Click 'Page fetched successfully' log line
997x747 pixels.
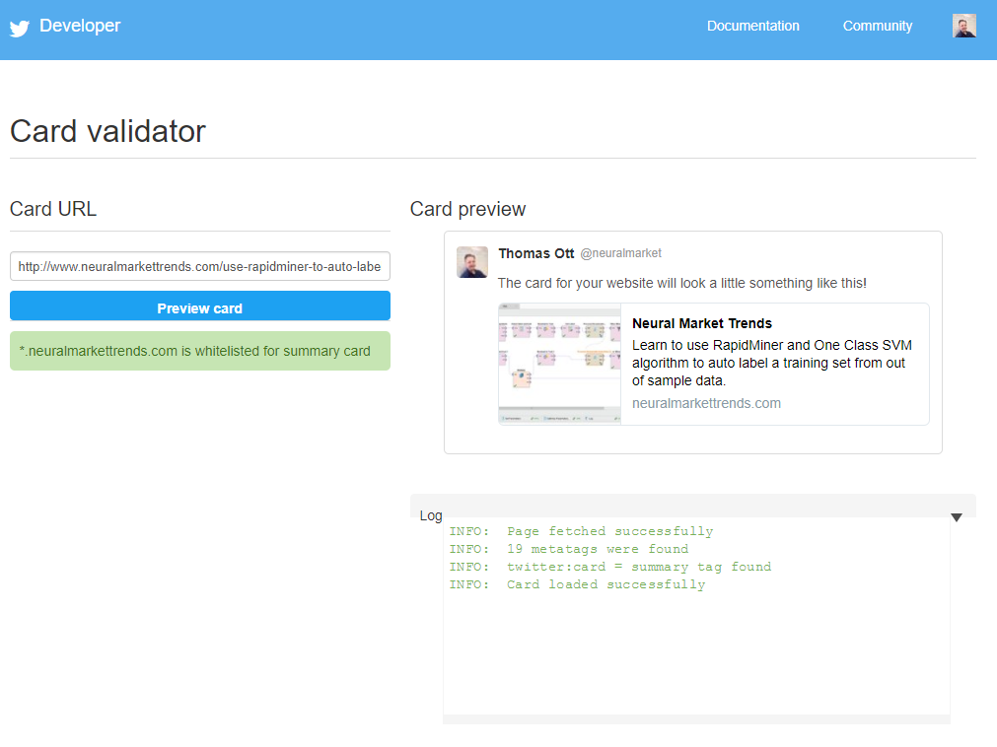pos(581,531)
